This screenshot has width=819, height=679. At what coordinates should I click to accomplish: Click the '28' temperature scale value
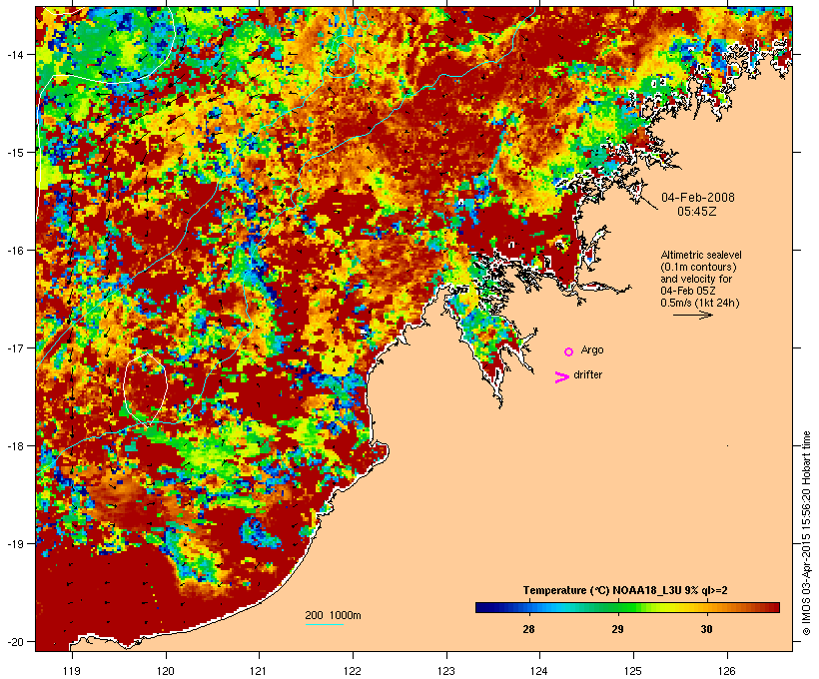coord(528,629)
